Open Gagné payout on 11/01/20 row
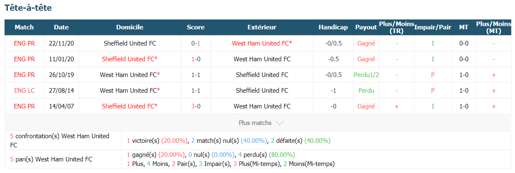Viewport: 515px width, 173px height. coord(366,59)
